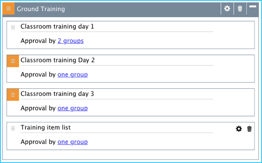Click the Approval by text of day 1
Image resolution: width=262 pixels, height=163 pixels.
38,41
